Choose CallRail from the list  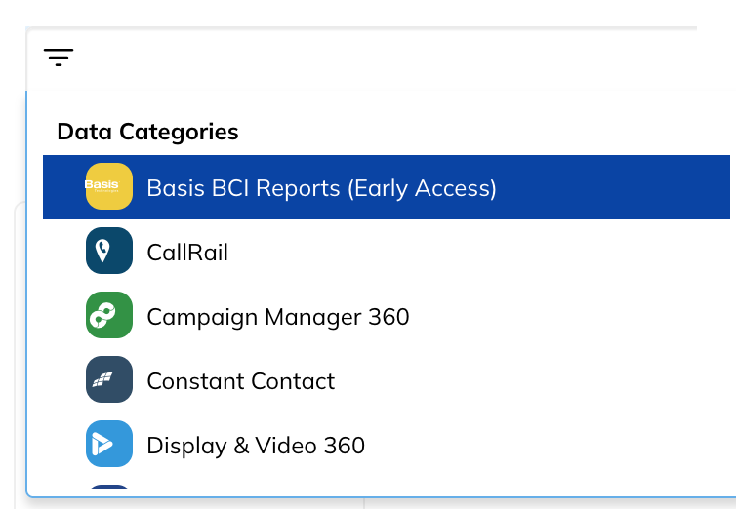[x=387, y=252]
